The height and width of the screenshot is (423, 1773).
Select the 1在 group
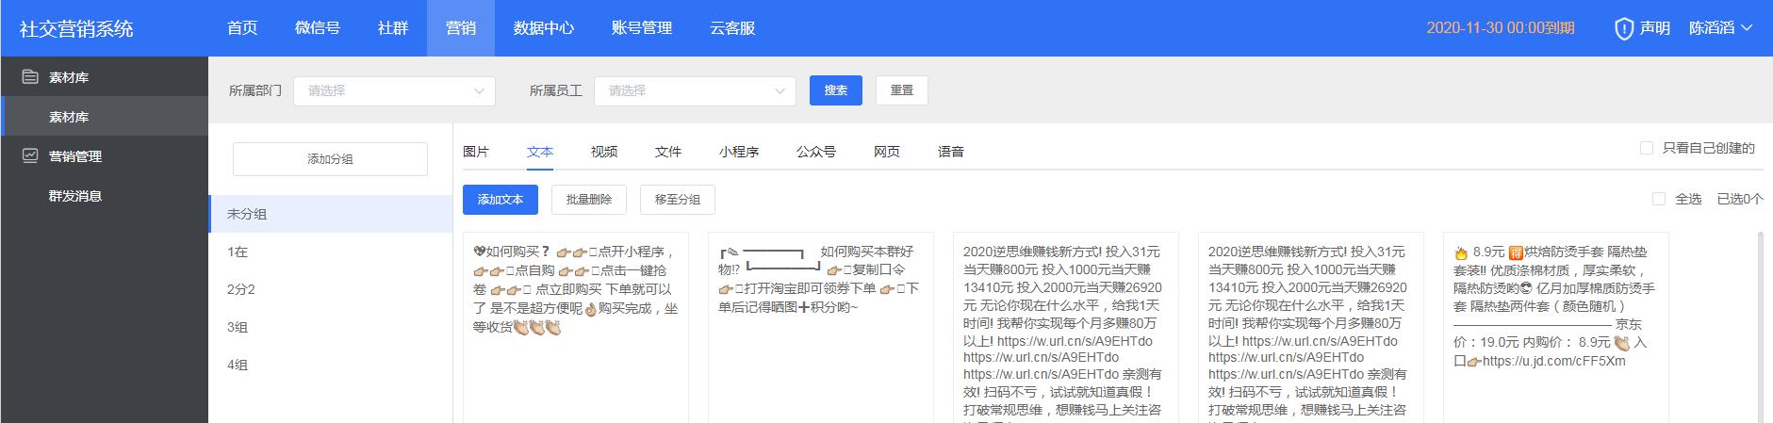pos(330,252)
